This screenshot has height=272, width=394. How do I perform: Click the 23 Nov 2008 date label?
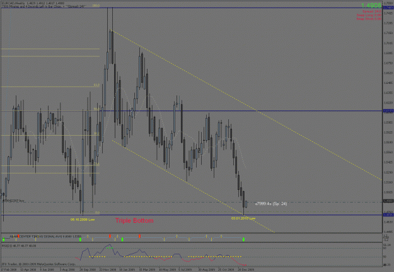coord(108,269)
